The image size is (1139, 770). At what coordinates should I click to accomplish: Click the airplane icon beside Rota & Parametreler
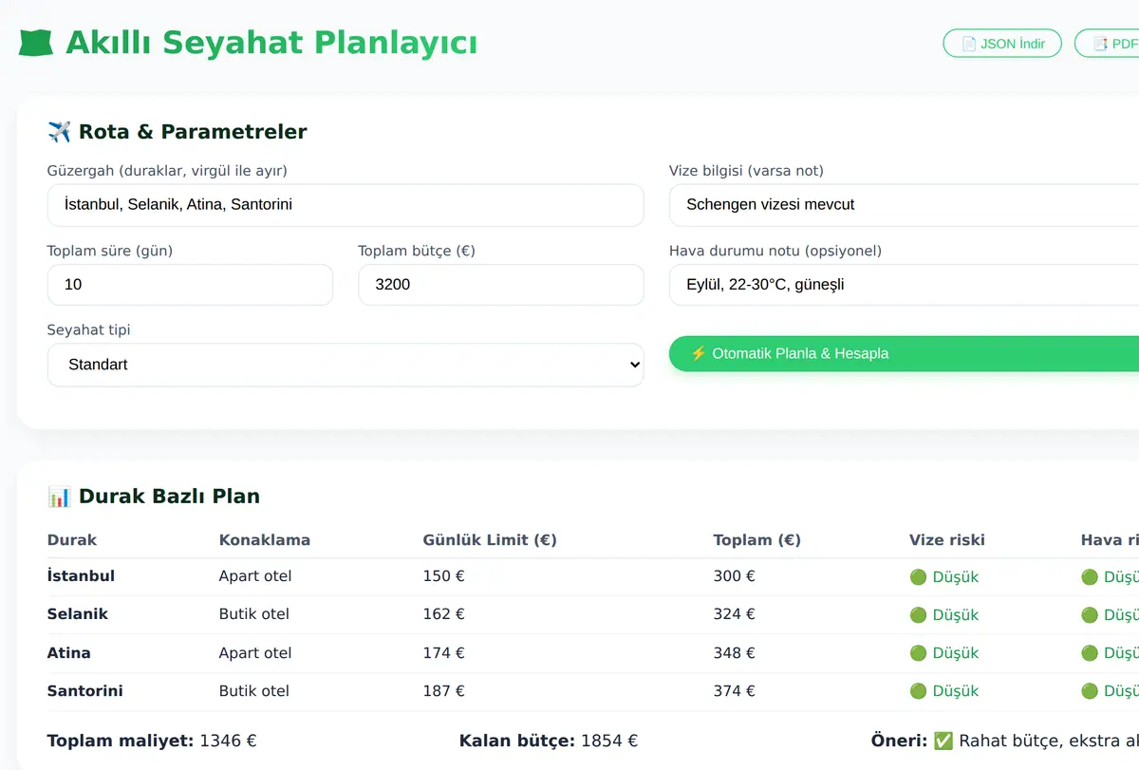[59, 132]
